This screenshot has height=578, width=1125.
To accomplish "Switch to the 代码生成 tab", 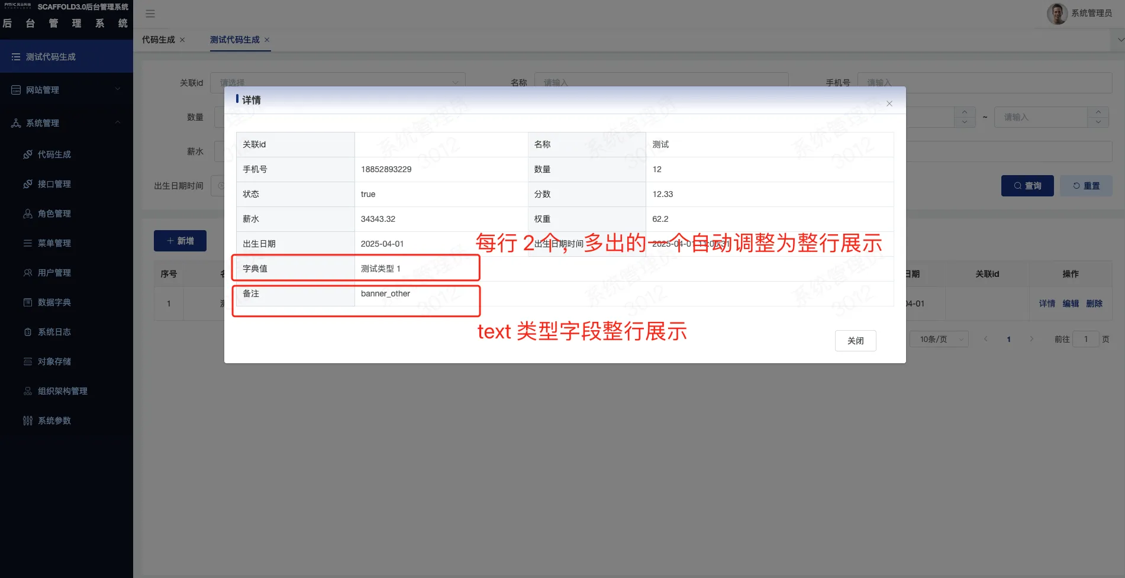I will (159, 40).
